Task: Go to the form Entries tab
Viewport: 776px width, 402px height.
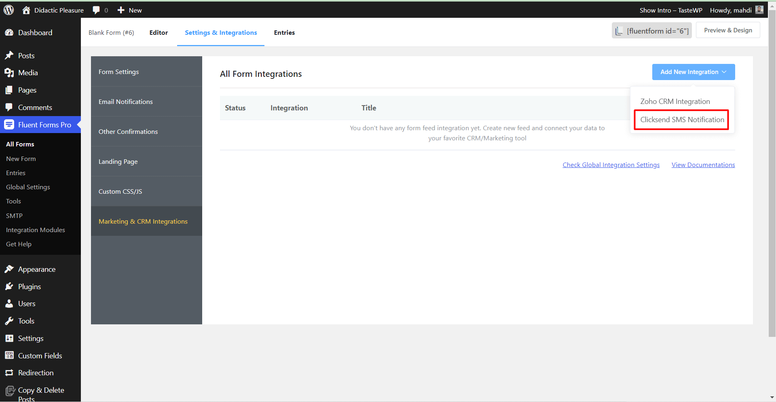Action: pyautogui.click(x=284, y=33)
